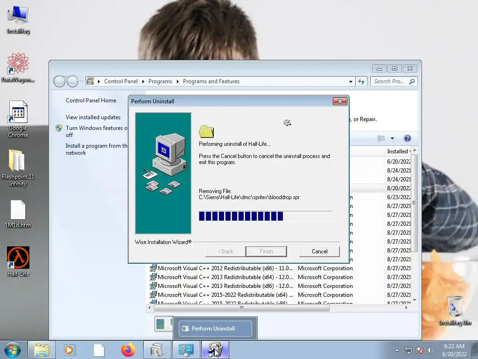
Task: Open Install a program from the network
Action: tap(97, 149)
